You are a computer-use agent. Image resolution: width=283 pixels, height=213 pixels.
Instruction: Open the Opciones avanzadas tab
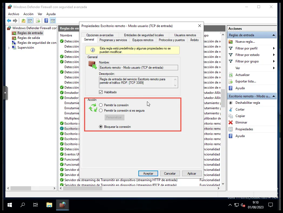(100, 35)
